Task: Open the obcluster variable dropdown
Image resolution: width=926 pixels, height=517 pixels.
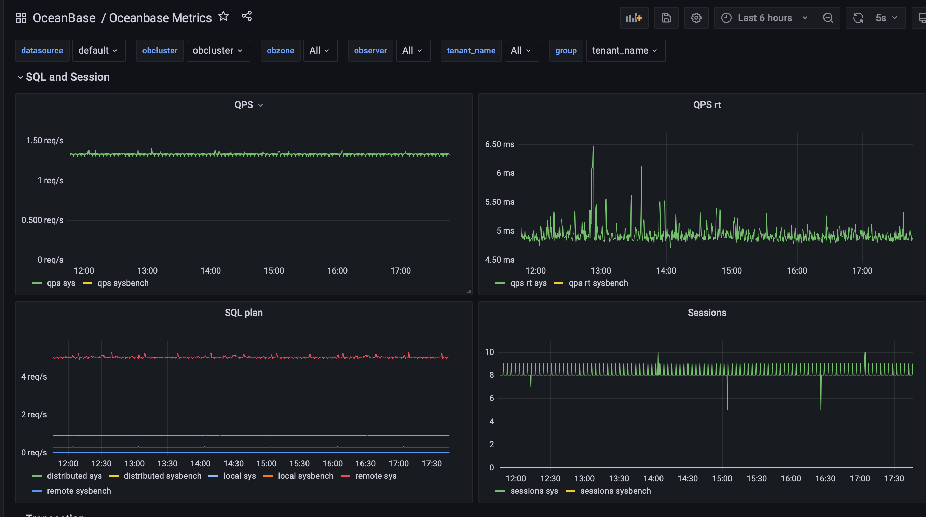Action: coord(218,50)
